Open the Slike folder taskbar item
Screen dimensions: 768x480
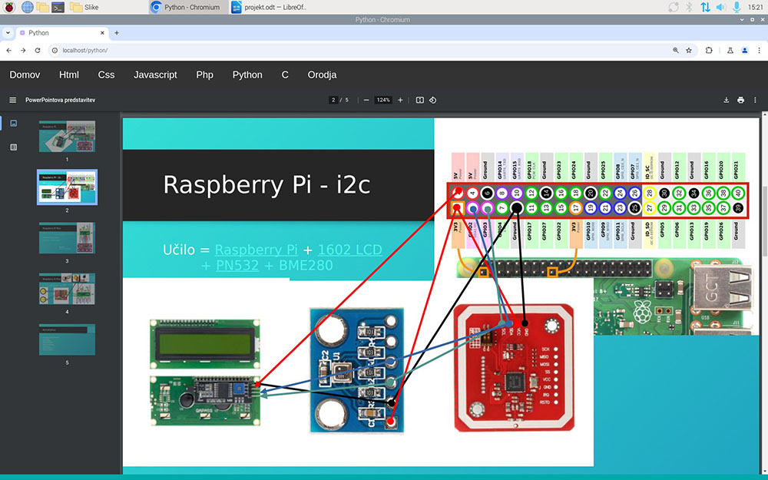coord(84,7)
